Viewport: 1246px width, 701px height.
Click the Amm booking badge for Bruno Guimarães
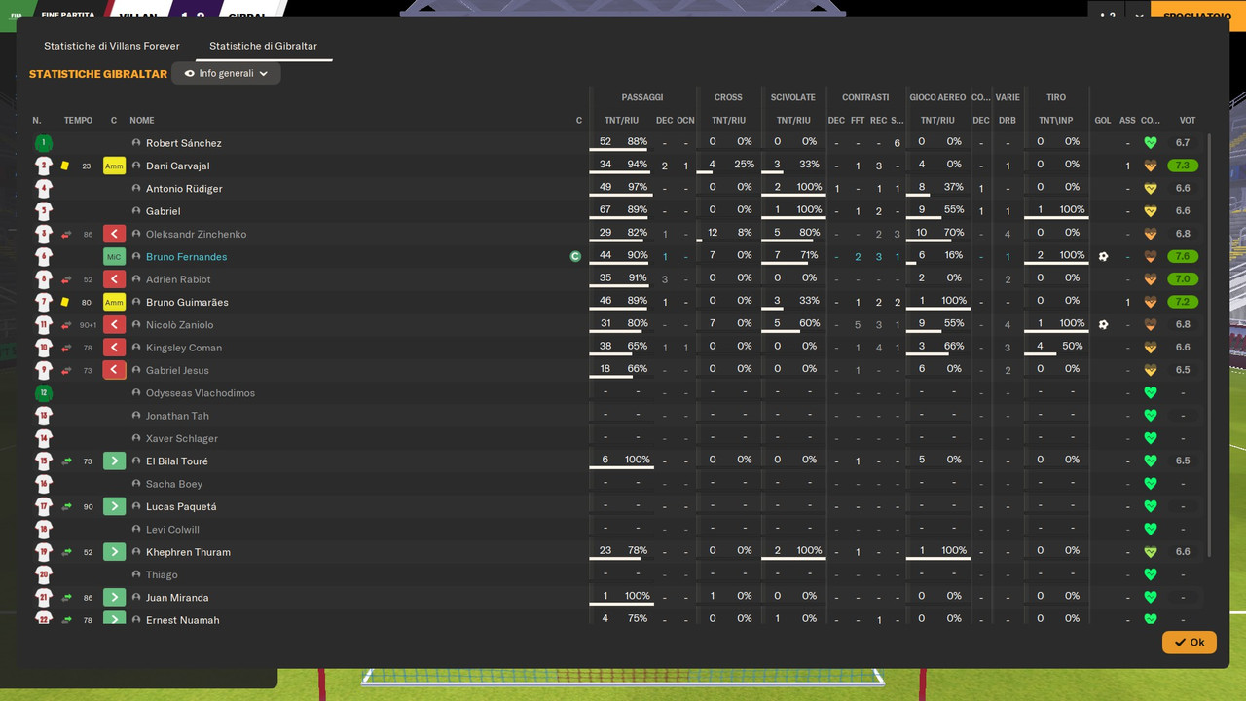[115, 302]
